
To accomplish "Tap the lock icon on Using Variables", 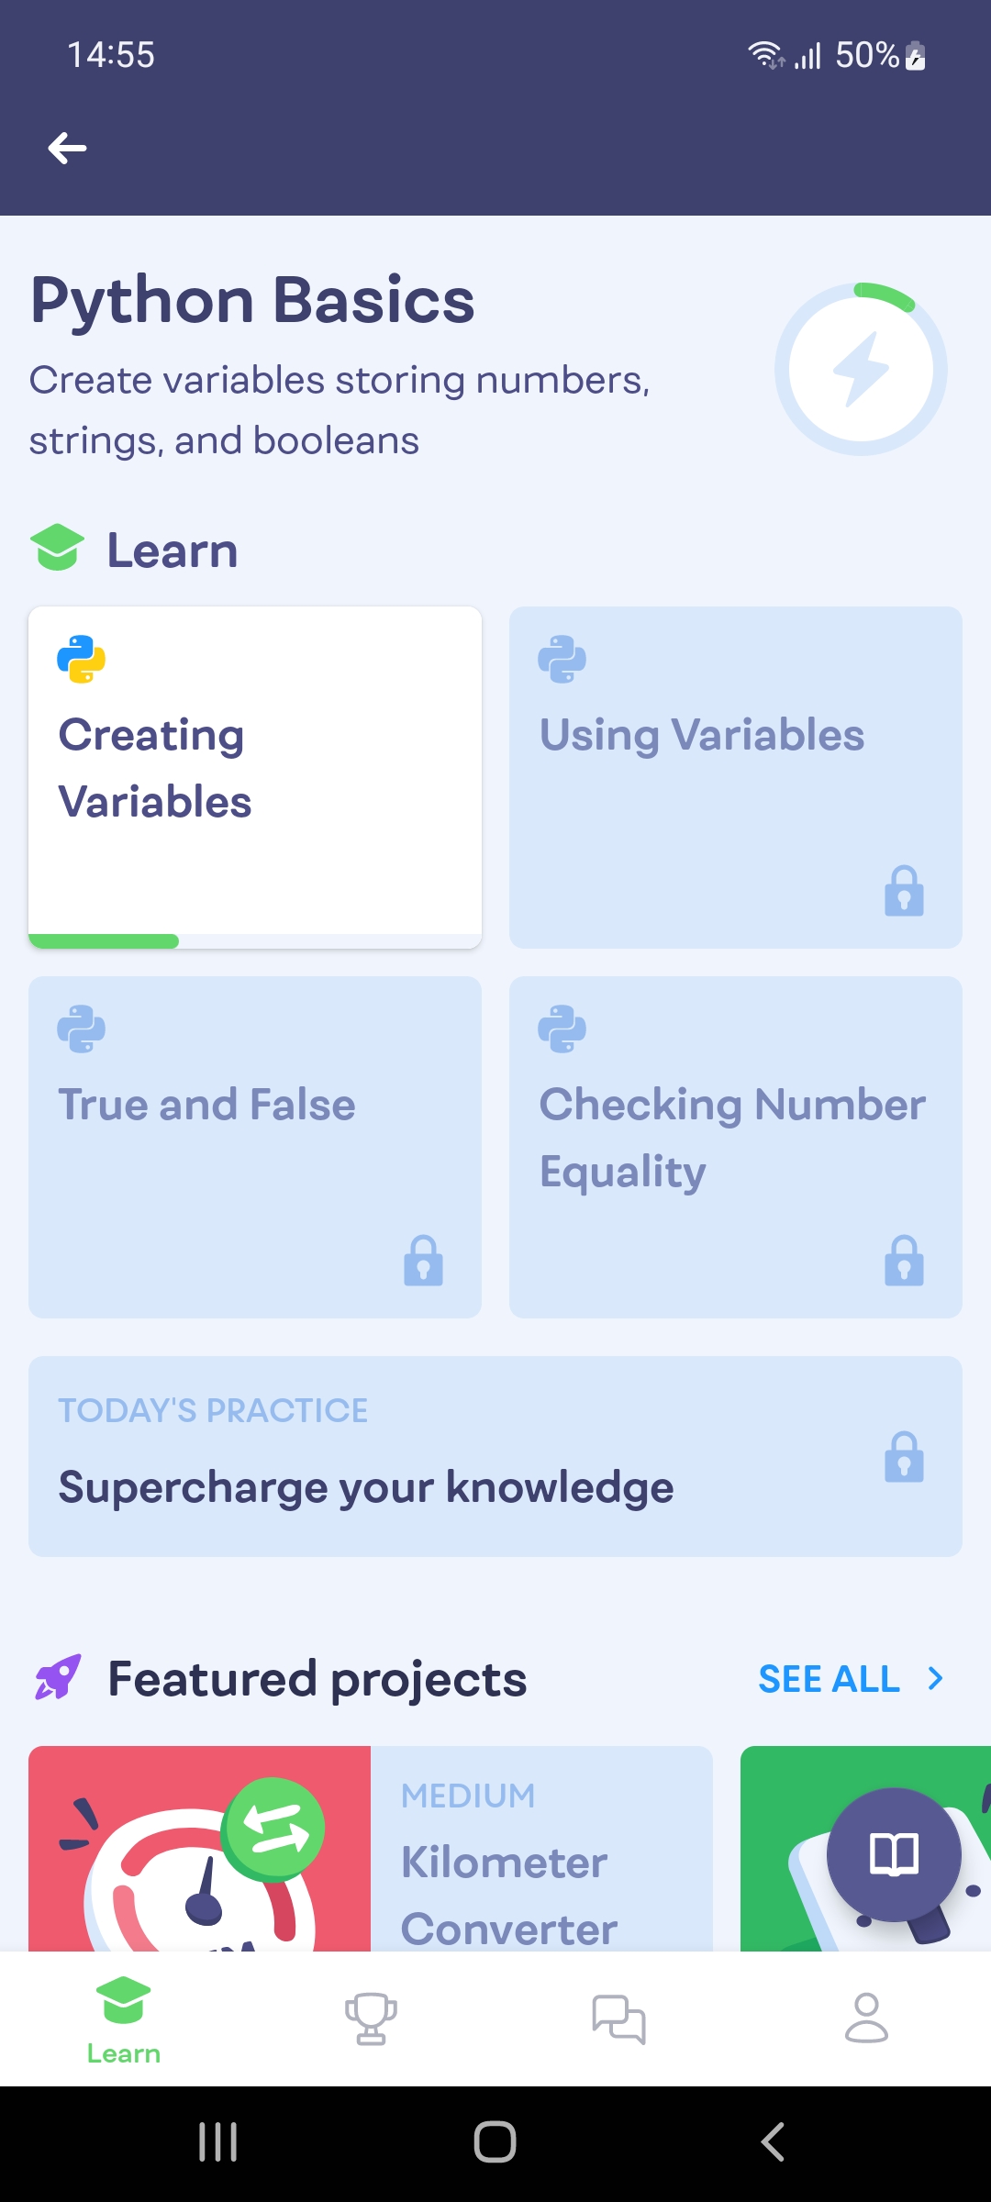I will pyautogui.click(x=904, y=891).
